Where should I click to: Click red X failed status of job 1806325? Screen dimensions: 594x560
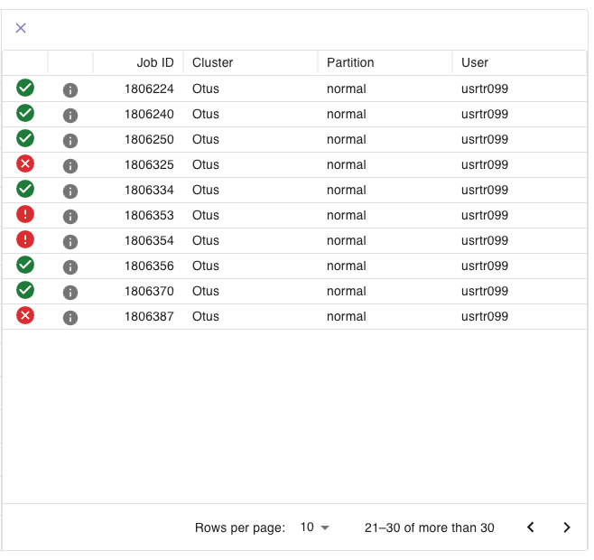(x=25, y=163)
